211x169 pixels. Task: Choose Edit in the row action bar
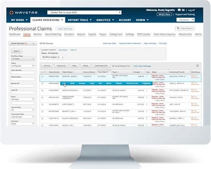64,83
